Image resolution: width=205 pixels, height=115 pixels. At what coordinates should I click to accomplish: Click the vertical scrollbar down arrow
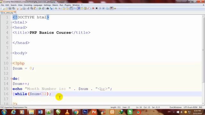coord(203,103)
